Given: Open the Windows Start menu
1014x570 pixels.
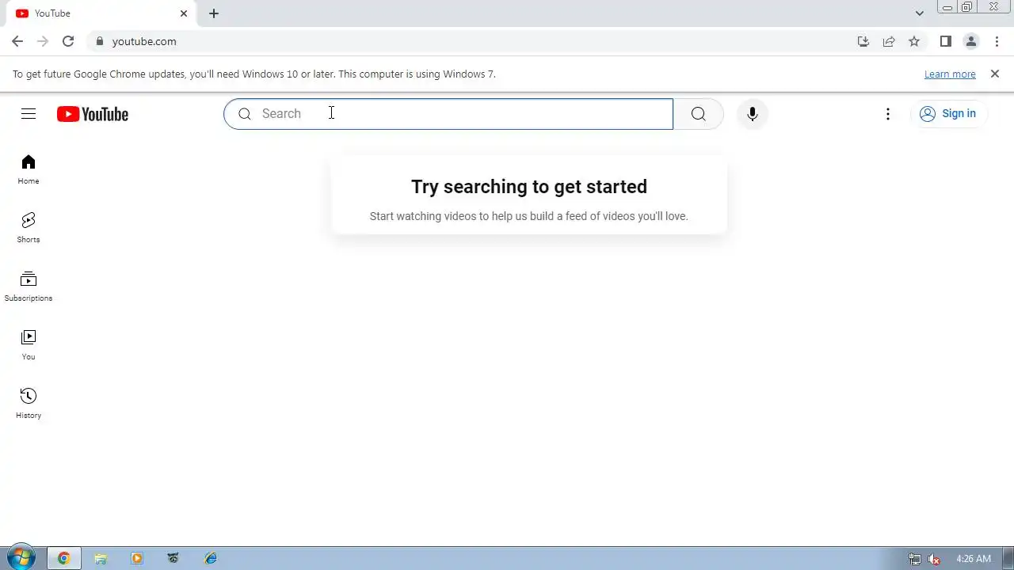Looking at the screenshot, I should click(21, 558).
